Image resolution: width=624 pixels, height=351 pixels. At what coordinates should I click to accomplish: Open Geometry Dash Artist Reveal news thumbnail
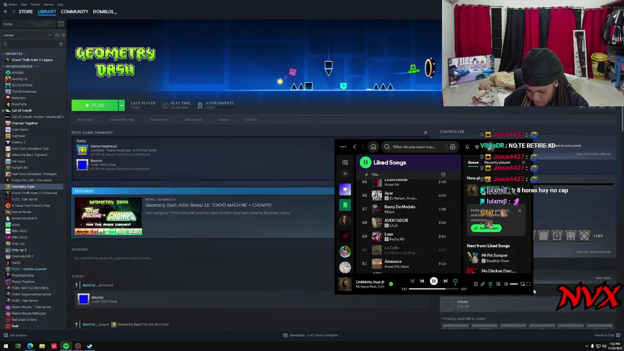coord(108,216)
